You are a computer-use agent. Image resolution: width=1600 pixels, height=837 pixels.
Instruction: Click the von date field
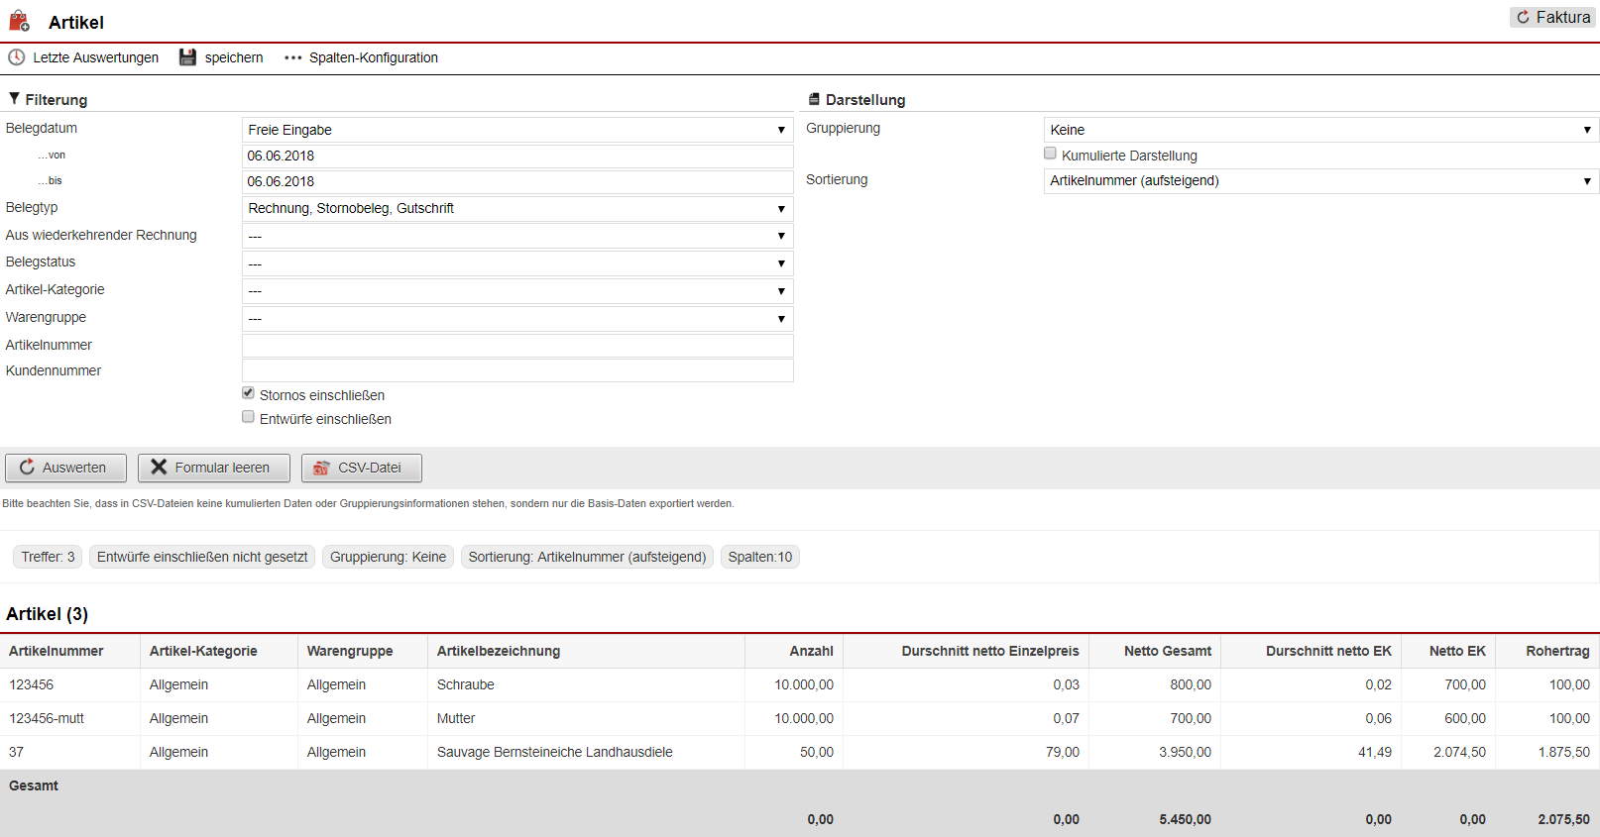coord(517,156)
